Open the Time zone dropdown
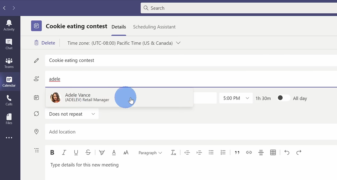 124,43
